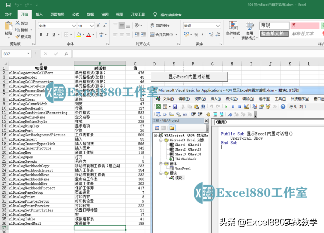Click the Paste icon in clipboard group
Image resolution: width=324 pixels, height=233 pixels.
click(8, 26)
